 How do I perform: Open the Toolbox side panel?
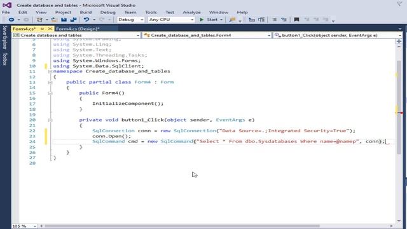tap(4, 59)
